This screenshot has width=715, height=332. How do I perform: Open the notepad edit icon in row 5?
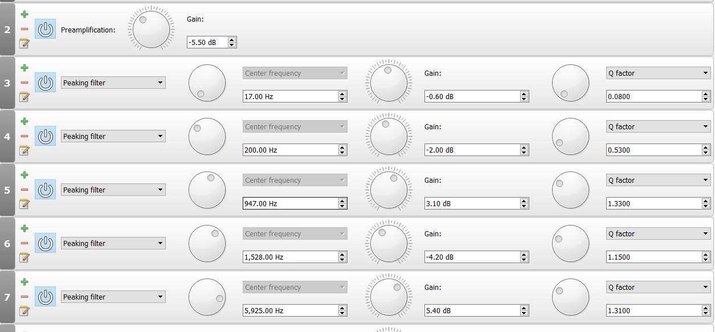24,204
